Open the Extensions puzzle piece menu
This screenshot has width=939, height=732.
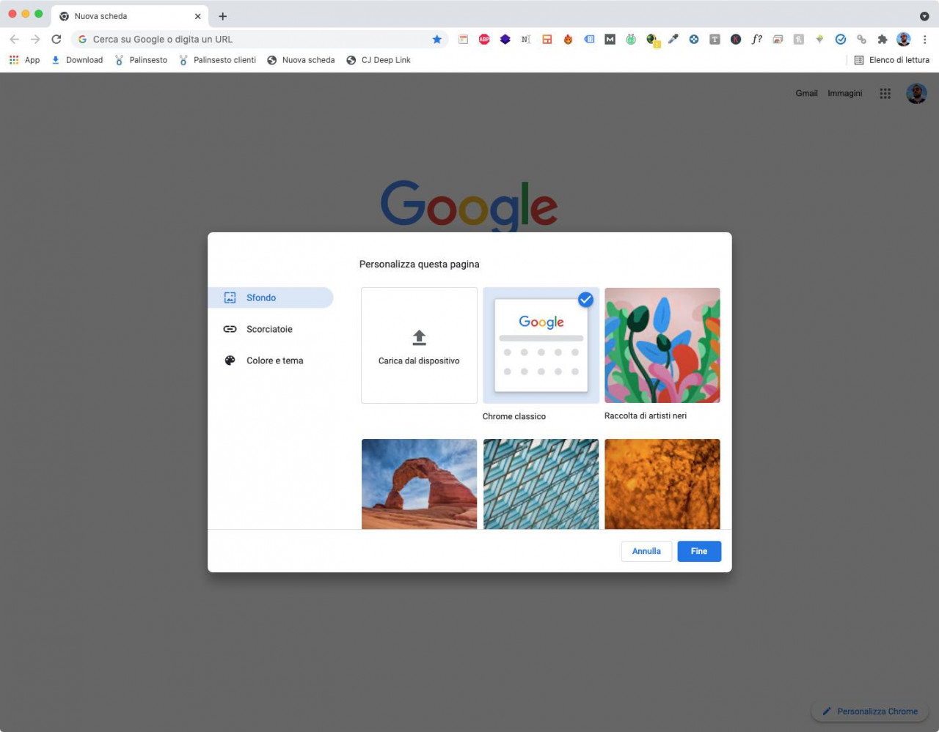click(883, 40)
